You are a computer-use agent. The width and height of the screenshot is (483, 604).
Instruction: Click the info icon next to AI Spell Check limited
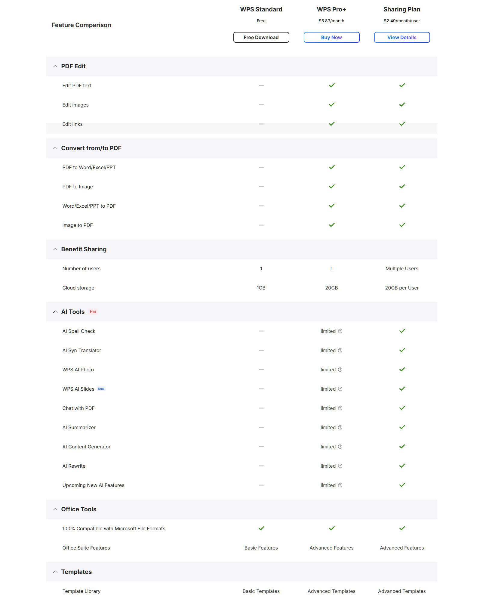[340, 331]
